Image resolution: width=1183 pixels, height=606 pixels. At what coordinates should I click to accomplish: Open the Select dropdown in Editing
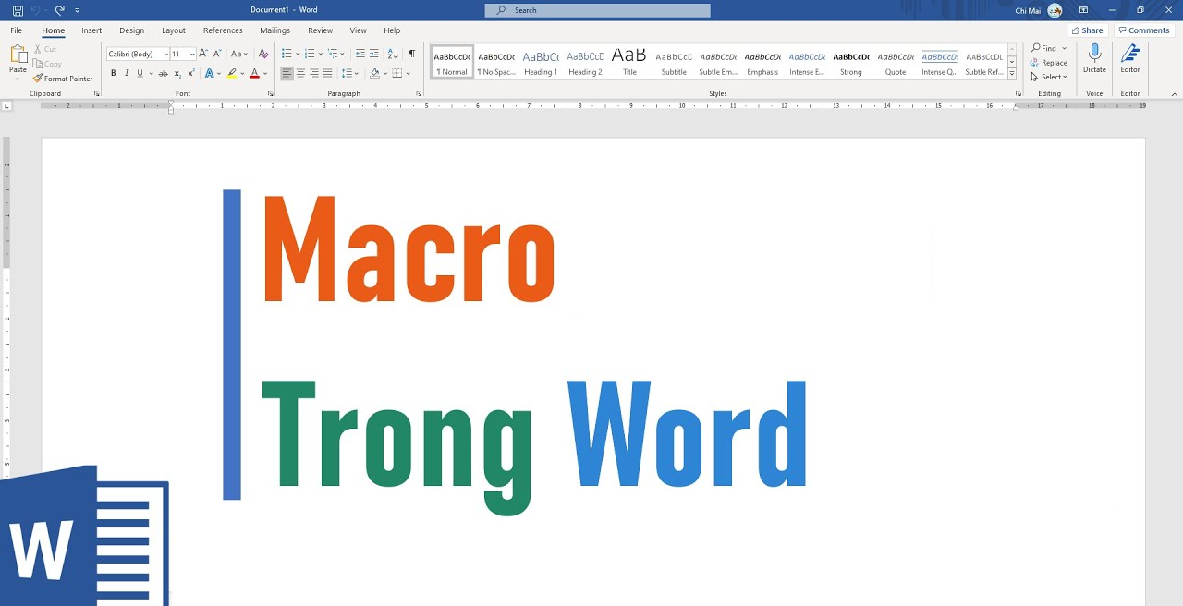1047,77
